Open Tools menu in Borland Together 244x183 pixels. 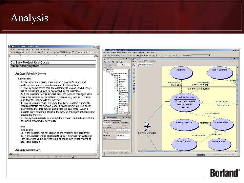point(147,53)
